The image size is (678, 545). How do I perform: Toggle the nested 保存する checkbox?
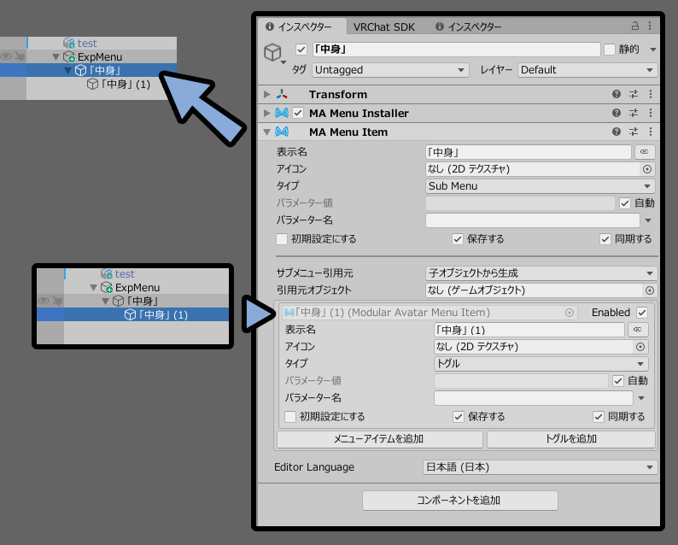click(459, 417)
